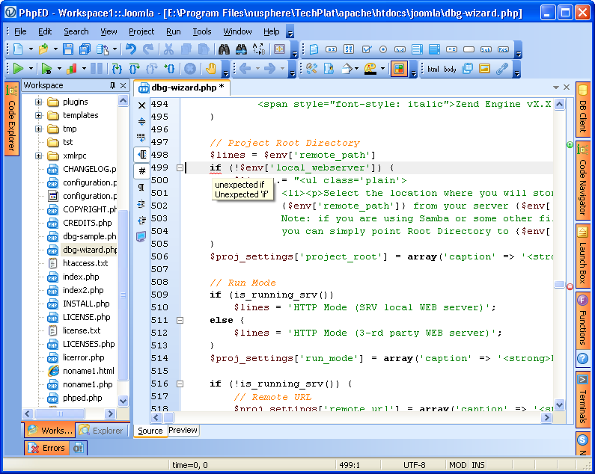Click the hash button in the editor gutter
595x474 pixels.
tap(142, 171)
